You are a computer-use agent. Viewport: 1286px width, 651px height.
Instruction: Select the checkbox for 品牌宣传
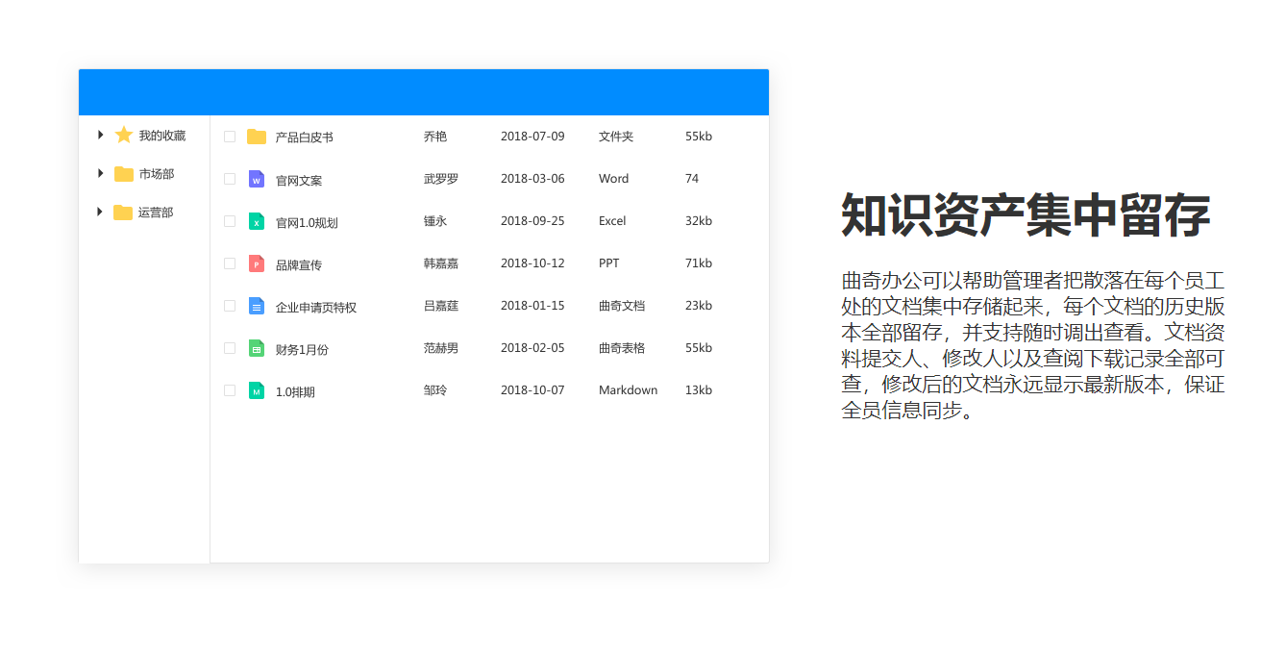(x=230, y=263)
